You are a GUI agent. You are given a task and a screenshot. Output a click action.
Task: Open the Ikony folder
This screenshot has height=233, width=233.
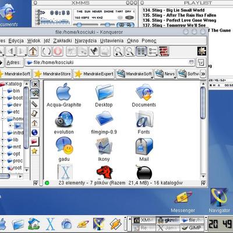tap(104, 150)
